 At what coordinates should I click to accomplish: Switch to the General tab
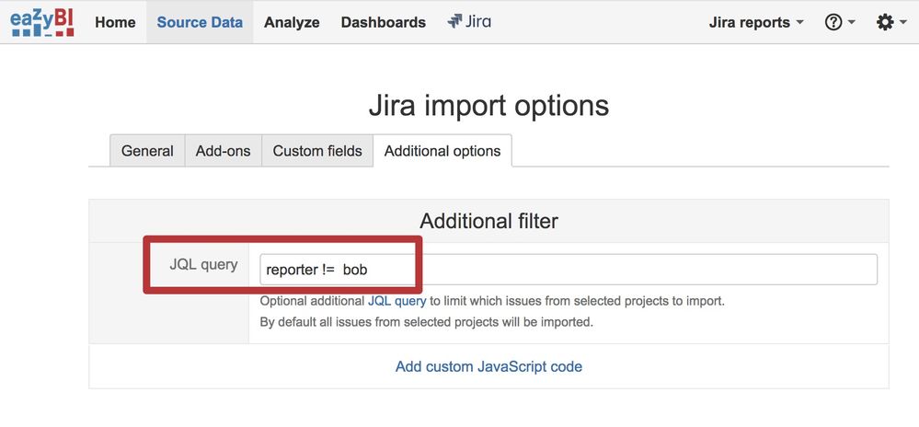click(x=148, y=151)
